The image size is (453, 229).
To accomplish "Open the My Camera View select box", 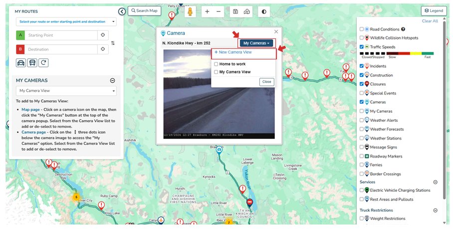I will [x=65, y=91].
